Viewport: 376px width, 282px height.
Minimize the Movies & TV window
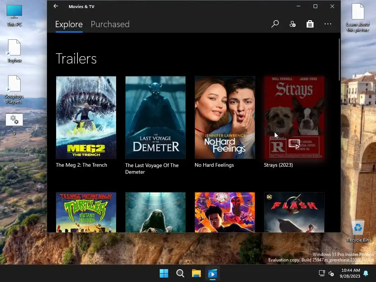(299, 6)
